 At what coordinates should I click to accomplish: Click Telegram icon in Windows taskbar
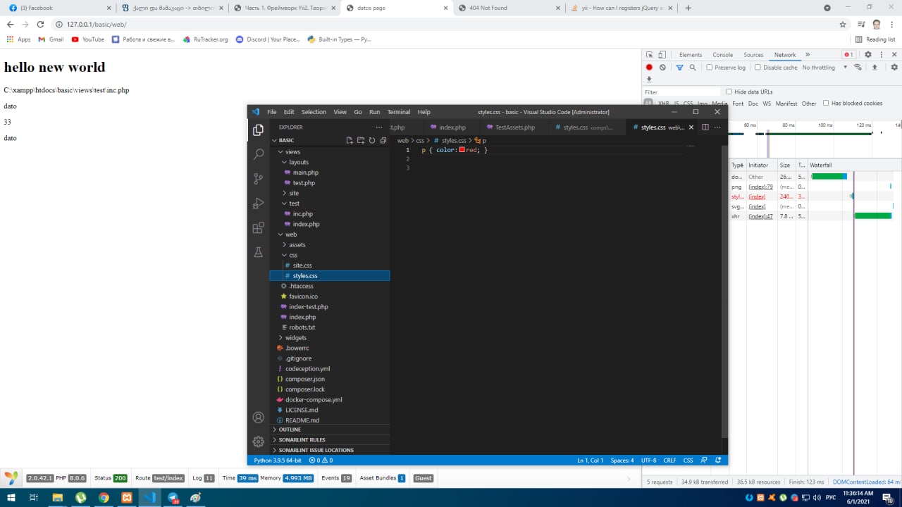tap(173, 497)
